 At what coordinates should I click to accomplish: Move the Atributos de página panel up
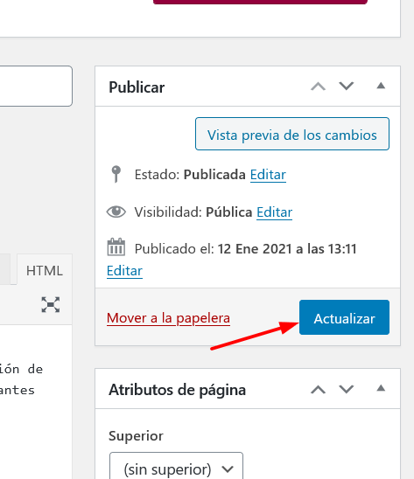point(319,390)
